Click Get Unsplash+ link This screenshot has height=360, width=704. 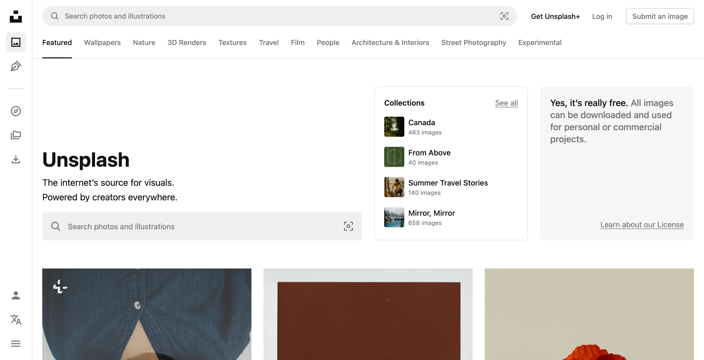point(555,16)
